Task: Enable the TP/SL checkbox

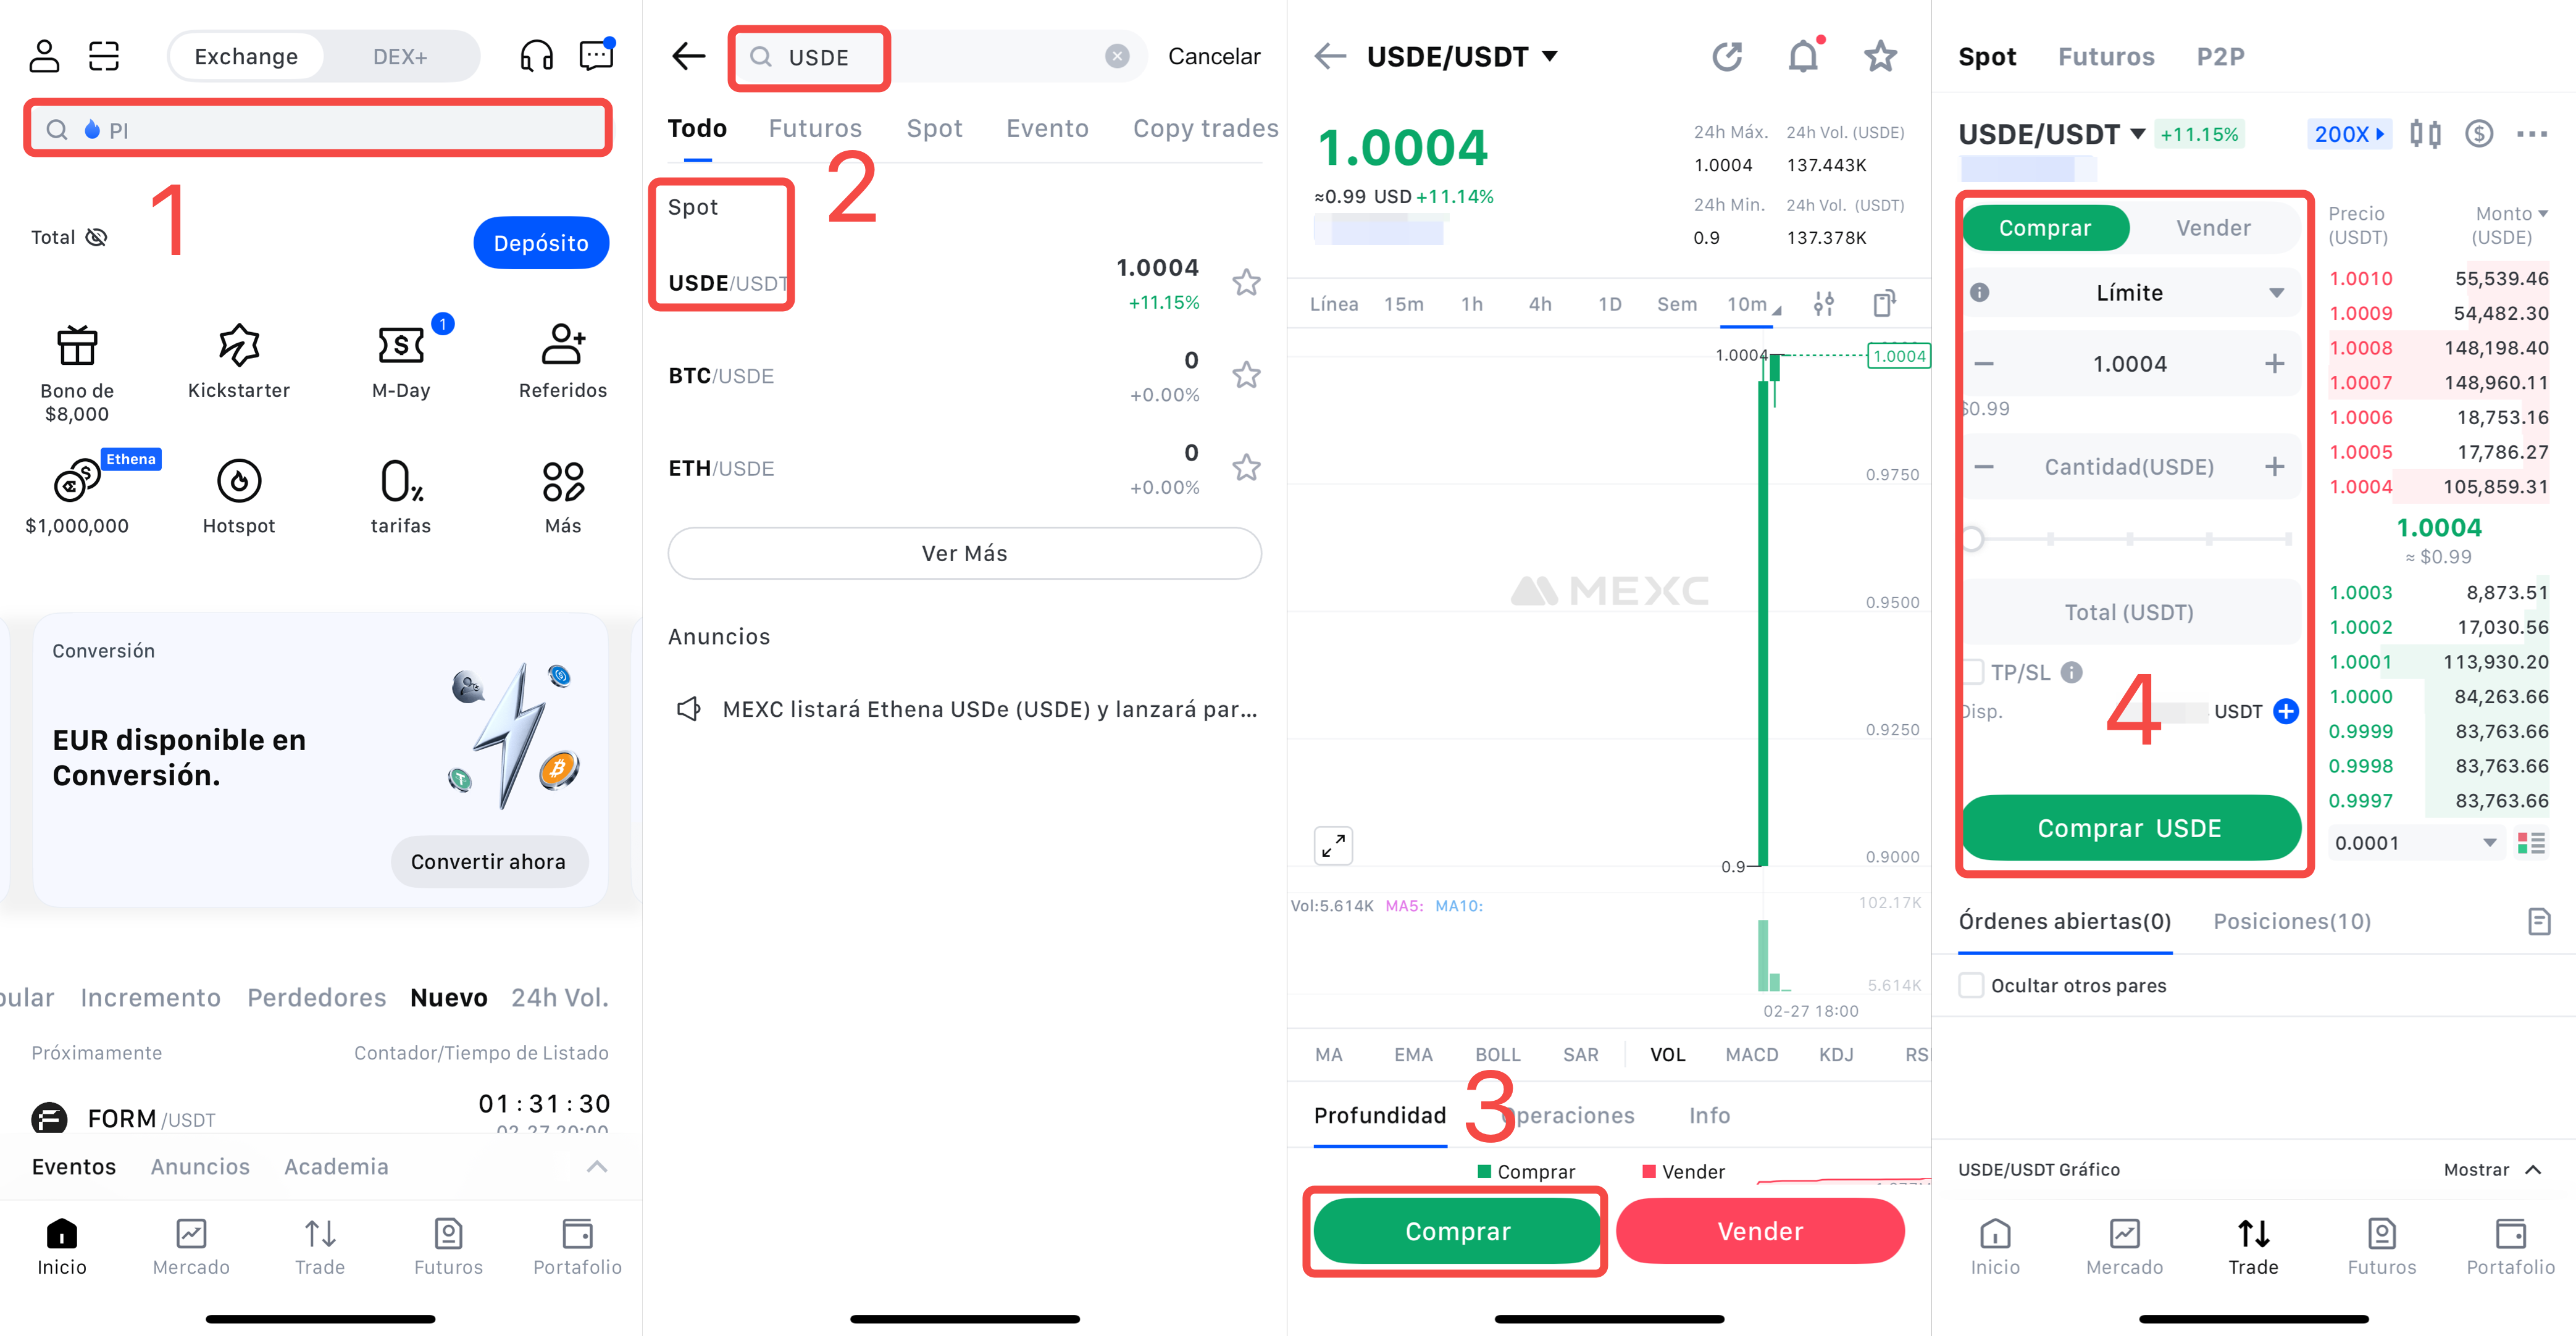Action: (x=1973, y=672)
